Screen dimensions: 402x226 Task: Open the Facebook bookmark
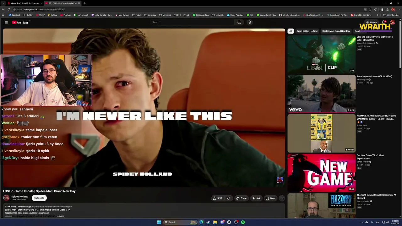pos(14,15)
